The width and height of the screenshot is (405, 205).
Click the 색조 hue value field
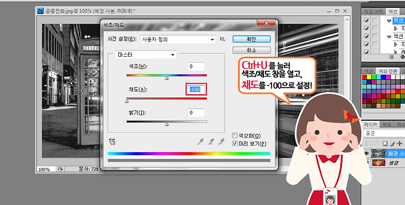pyautogui.click(x=196, y=66)
